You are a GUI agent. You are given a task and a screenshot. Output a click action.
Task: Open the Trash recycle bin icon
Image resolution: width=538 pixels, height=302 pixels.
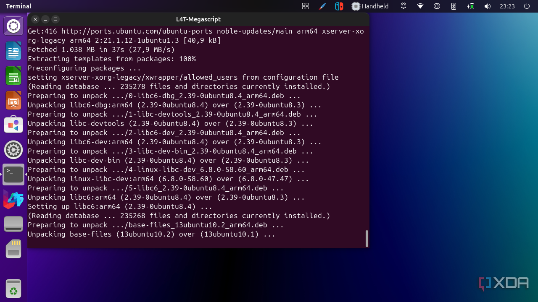[13, 288]
